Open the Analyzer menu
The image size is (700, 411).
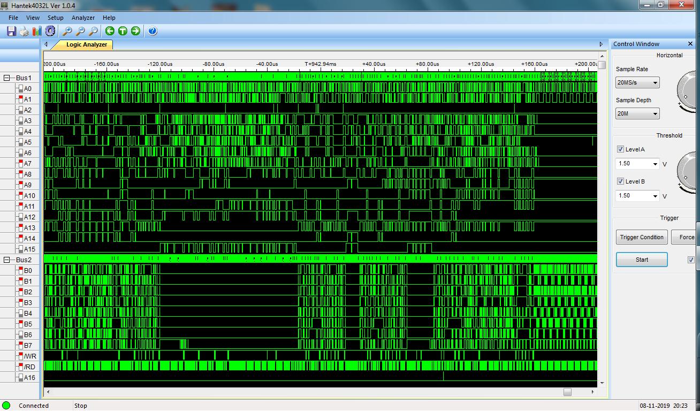click(x=83, y=18)
